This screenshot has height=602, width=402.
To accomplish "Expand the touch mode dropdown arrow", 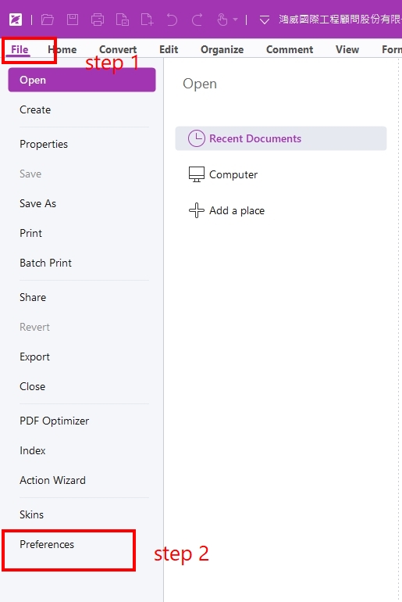I will point(235,20).
